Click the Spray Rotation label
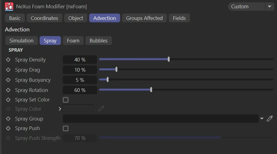Screen dimensions: 277x154 pyautogui.click(x=32, y=90)
